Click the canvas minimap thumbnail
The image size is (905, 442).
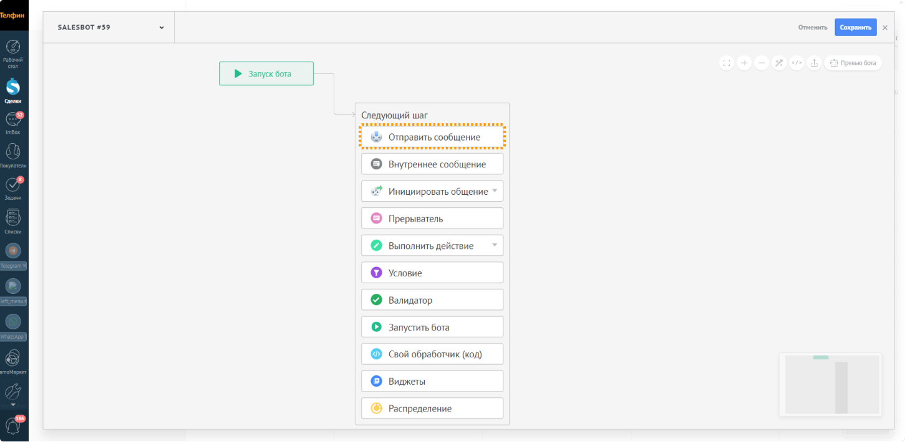tap(830, 385)
